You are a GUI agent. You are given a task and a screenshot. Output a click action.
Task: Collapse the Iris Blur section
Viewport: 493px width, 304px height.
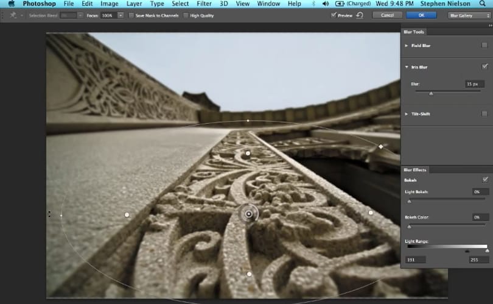pos(407,67)
